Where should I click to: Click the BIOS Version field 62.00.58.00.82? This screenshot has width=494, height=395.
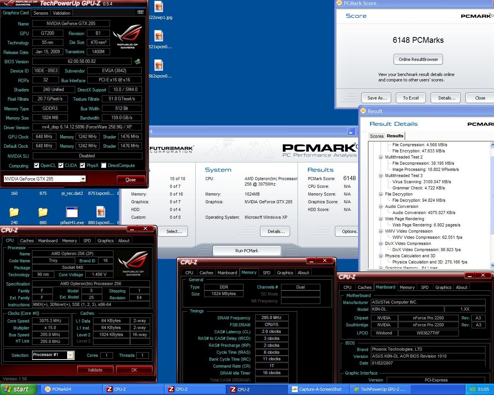coord(82,61)
